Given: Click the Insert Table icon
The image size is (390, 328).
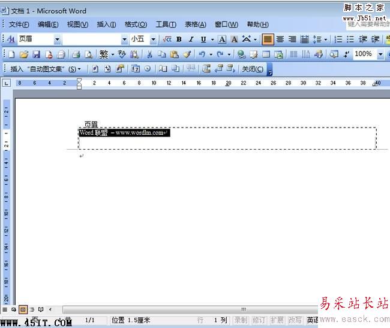Looking at the screenshot, I should tap(266, 54).
